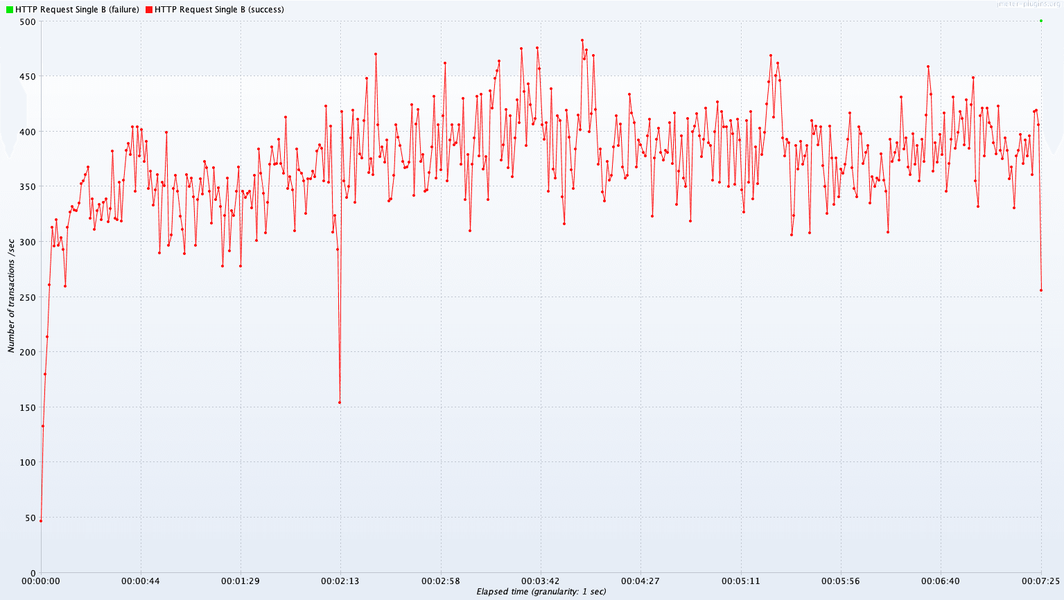Select 'HTTP Request Single B (success)' legend label
Image resolution: width=1064 pixels, height=600 pixels.
pos(219,10)
